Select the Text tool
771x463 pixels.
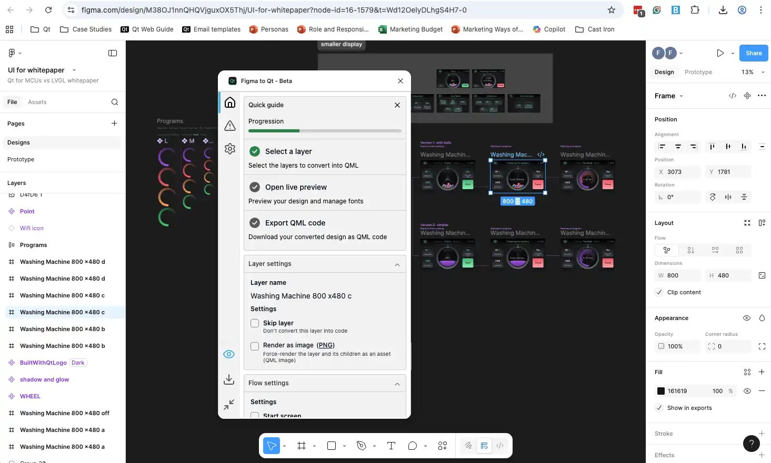[x=391, y=446]
